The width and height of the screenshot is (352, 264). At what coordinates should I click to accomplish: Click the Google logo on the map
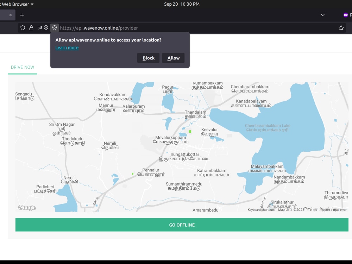(27, 208)
